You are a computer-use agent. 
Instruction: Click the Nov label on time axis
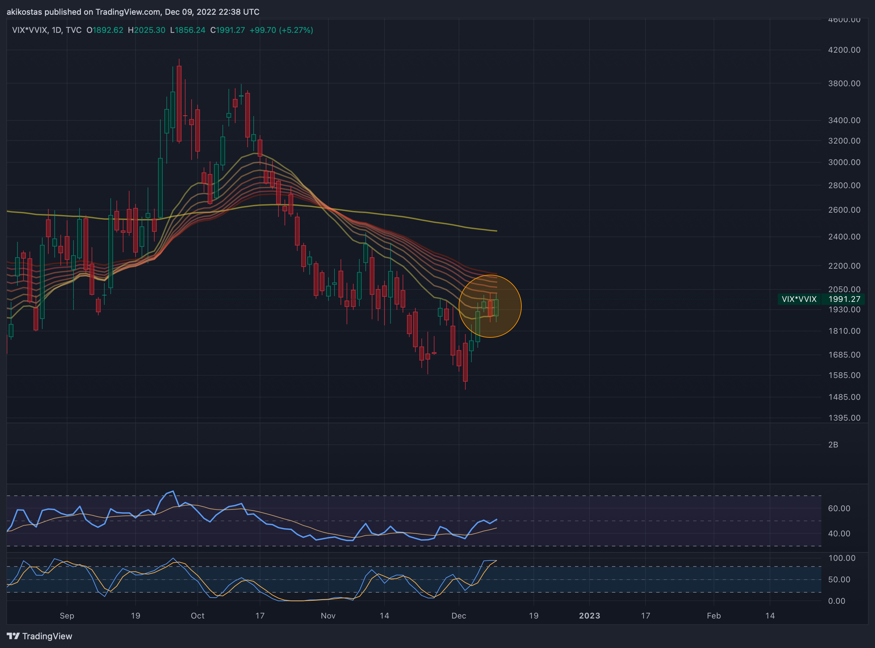(328, 615)
